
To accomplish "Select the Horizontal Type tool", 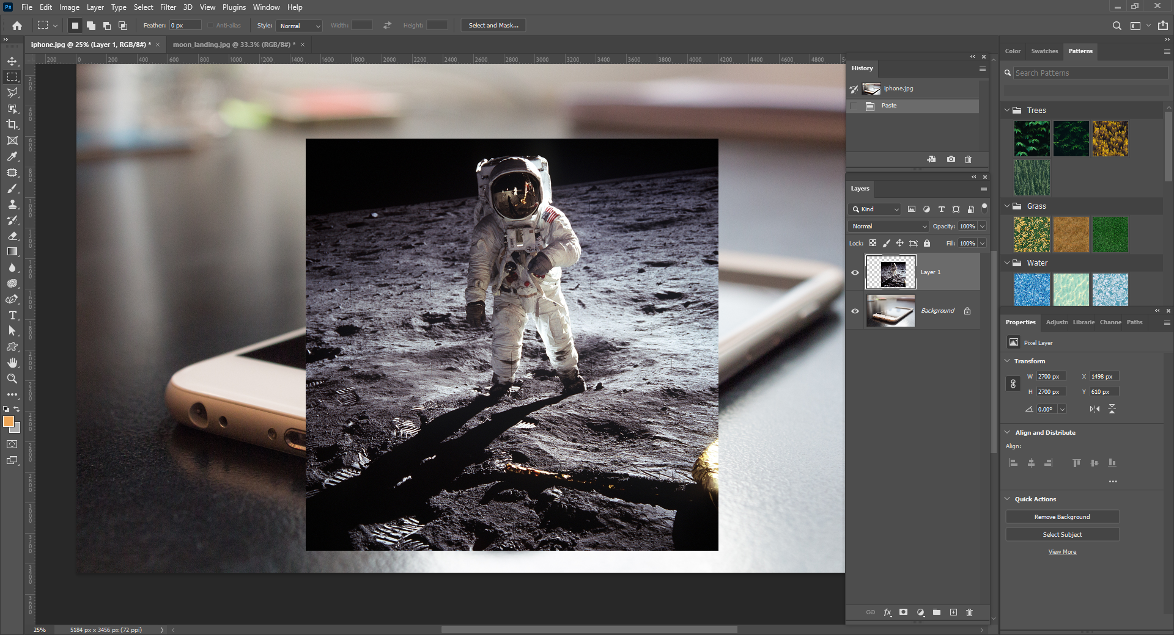I will click(12, 315).
